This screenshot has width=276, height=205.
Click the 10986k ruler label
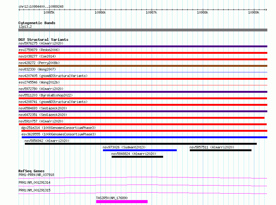click(x=100, y=12)
